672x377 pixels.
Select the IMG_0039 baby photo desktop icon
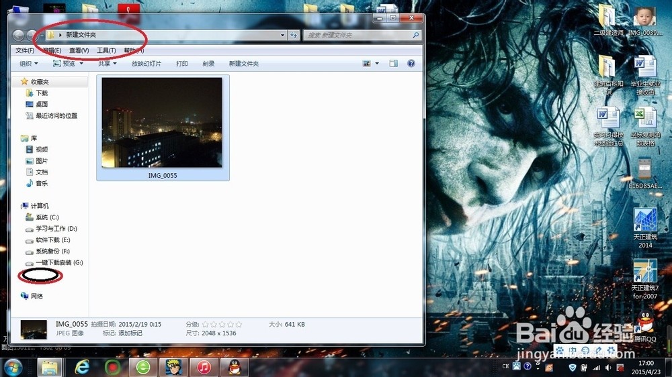645,21
